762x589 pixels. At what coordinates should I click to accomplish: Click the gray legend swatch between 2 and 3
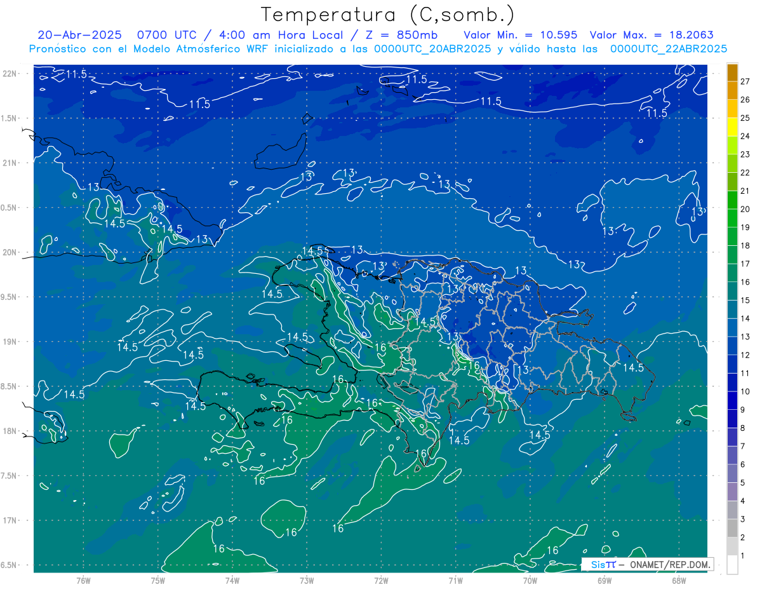coord(732,528)
